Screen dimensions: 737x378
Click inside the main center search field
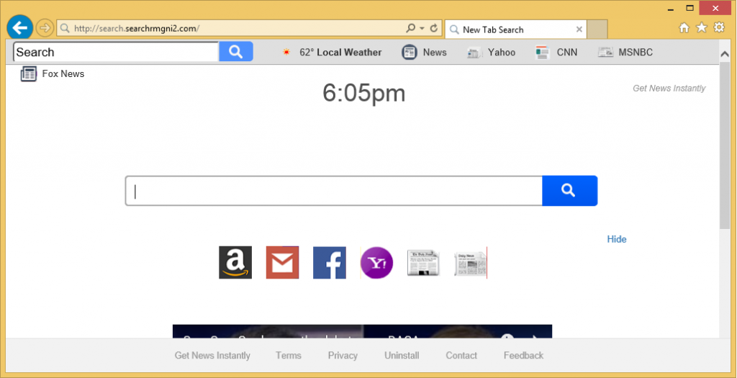pyautogui.click(x=334, y=191)
